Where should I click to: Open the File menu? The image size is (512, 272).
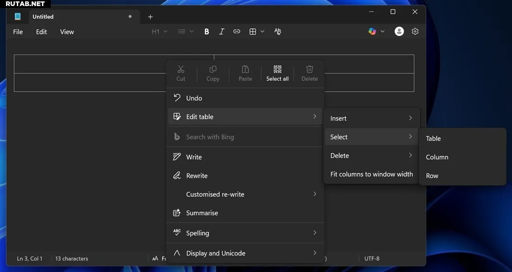(x=18, y=32)
